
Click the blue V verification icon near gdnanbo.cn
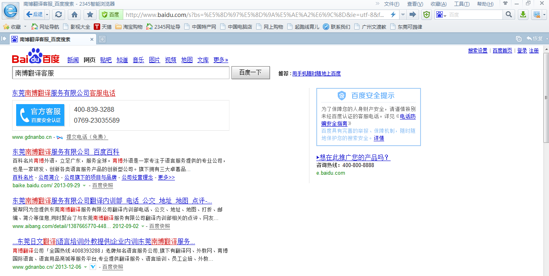93,267
